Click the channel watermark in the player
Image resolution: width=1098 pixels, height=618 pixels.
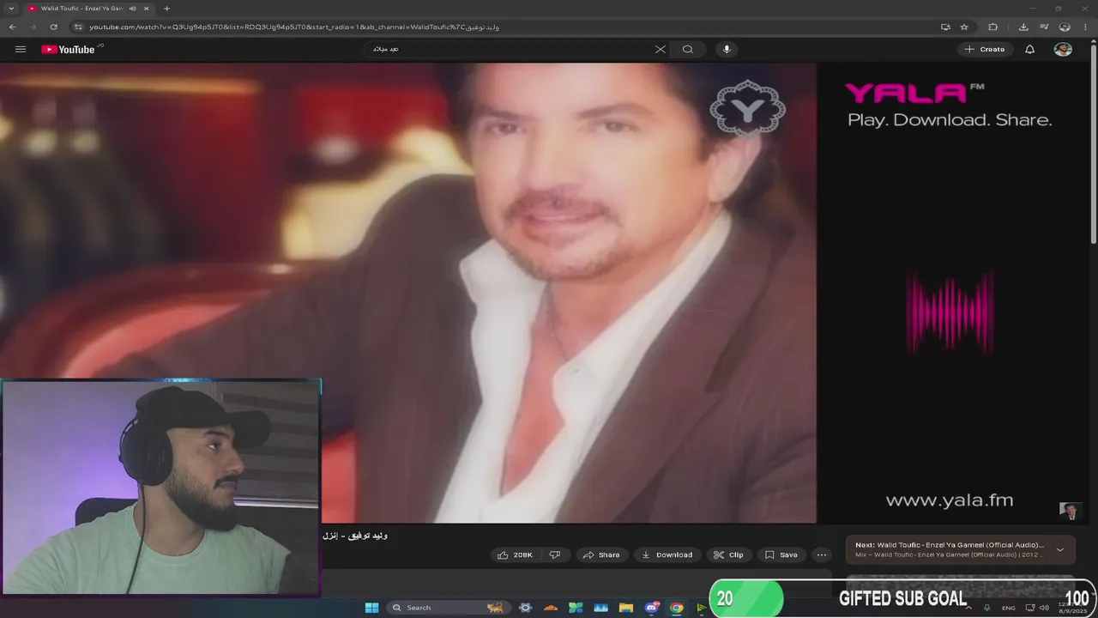coord(1070,512)
